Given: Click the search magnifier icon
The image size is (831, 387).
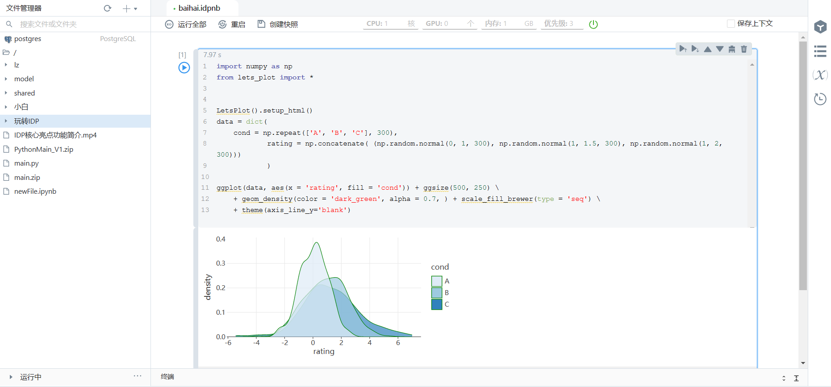Looking at the screenshot, I should (9, 24).
